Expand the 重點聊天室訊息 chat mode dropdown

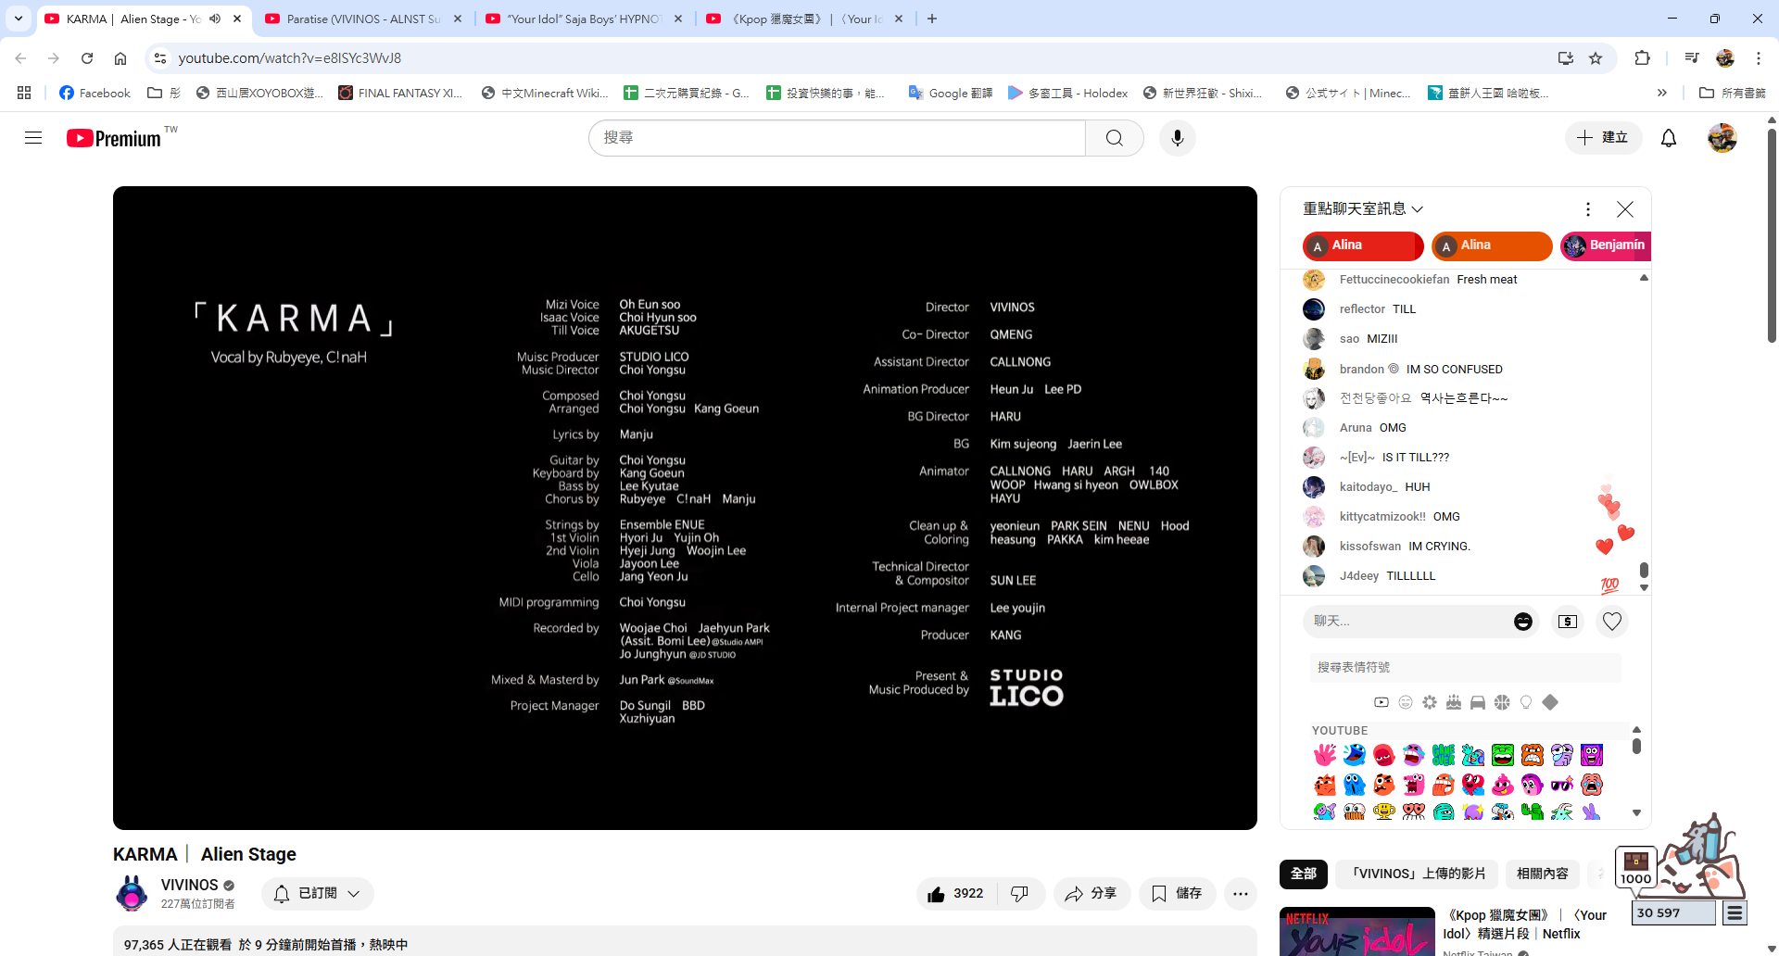click(x=1363, y=209)
